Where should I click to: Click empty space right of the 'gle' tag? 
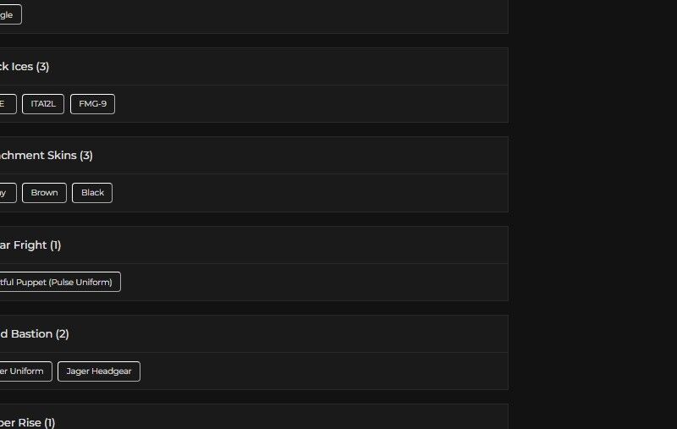254,14
